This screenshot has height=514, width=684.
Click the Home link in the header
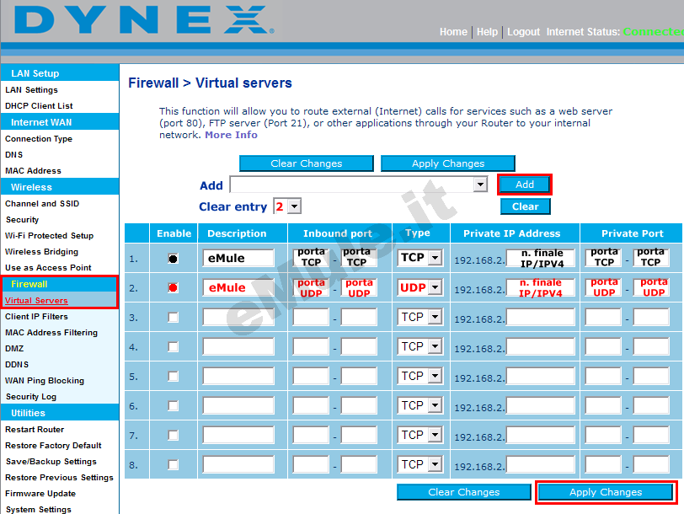[x=453, y=32]
